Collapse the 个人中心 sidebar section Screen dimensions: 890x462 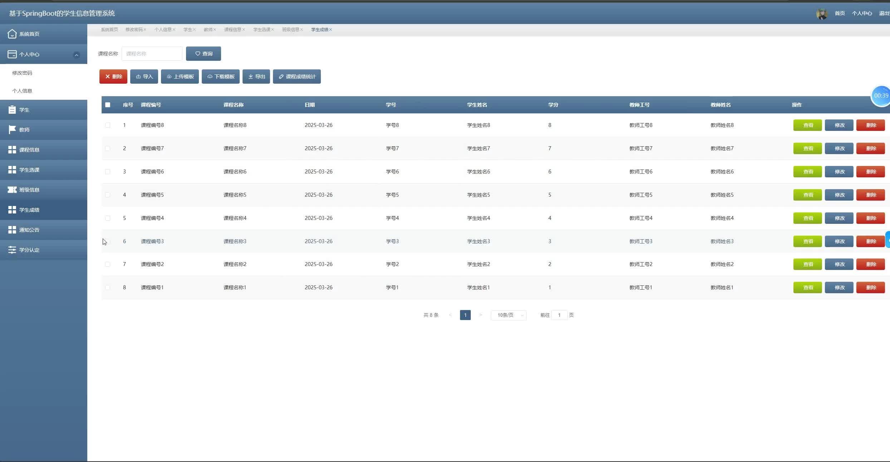76,55
